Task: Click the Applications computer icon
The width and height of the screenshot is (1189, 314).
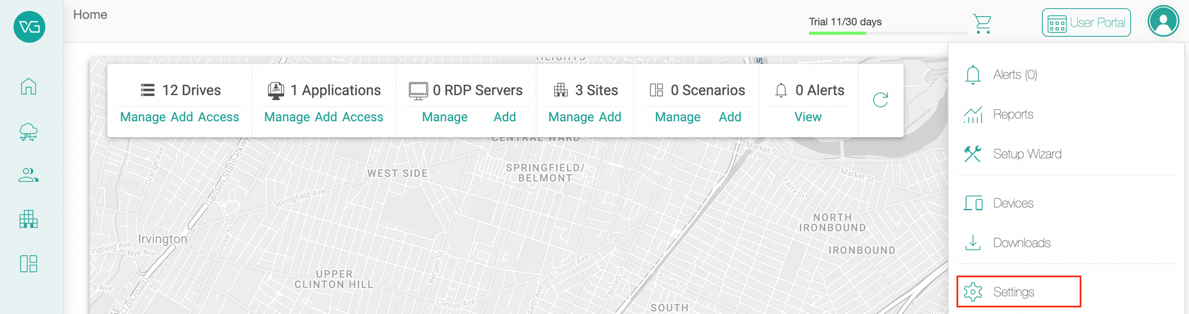Action: pos(276,90)
